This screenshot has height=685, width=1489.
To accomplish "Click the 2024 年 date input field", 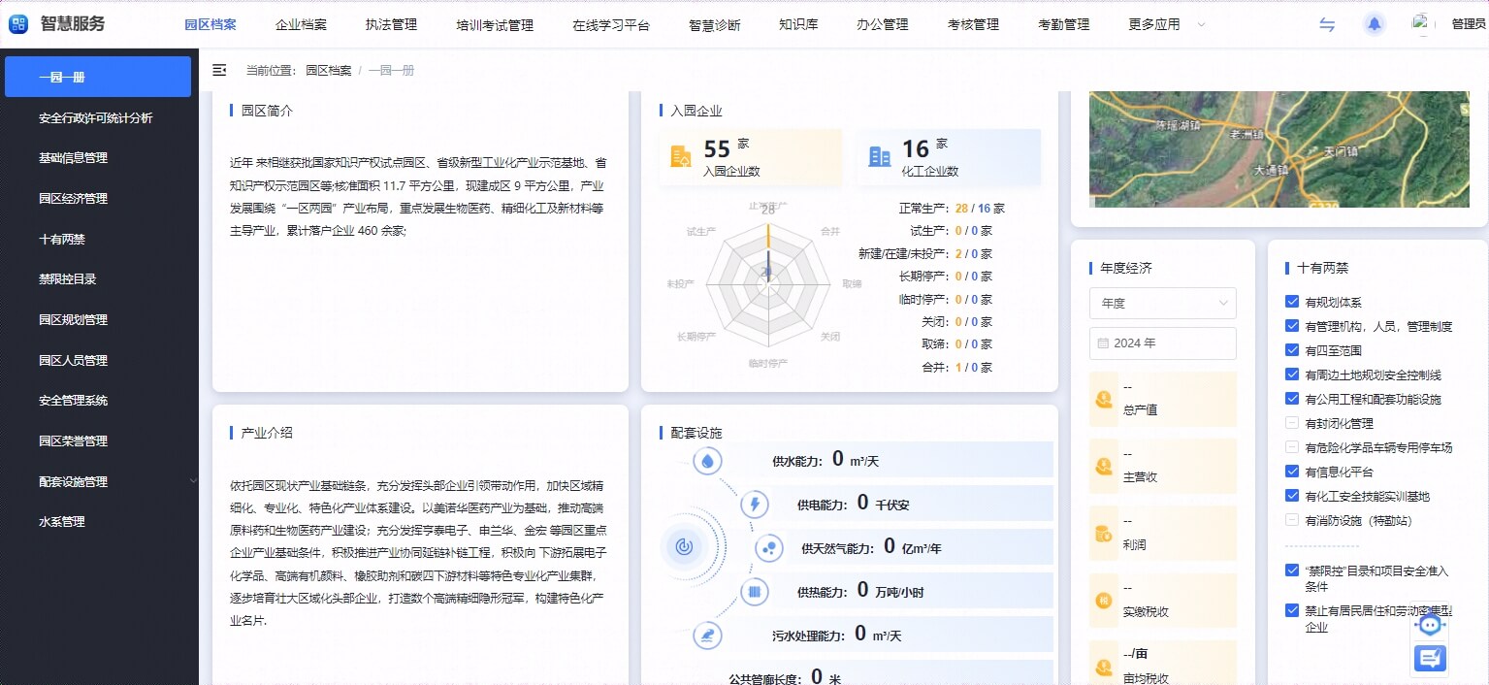I will pos(1162,343).
